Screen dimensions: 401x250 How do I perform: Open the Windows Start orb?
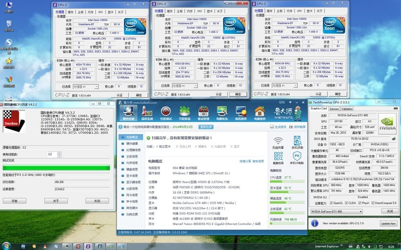click(6, 246)
